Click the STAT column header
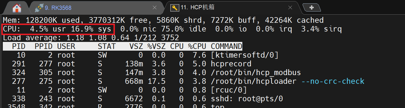This screenshot has width=405, height=108. click(107, 46)
